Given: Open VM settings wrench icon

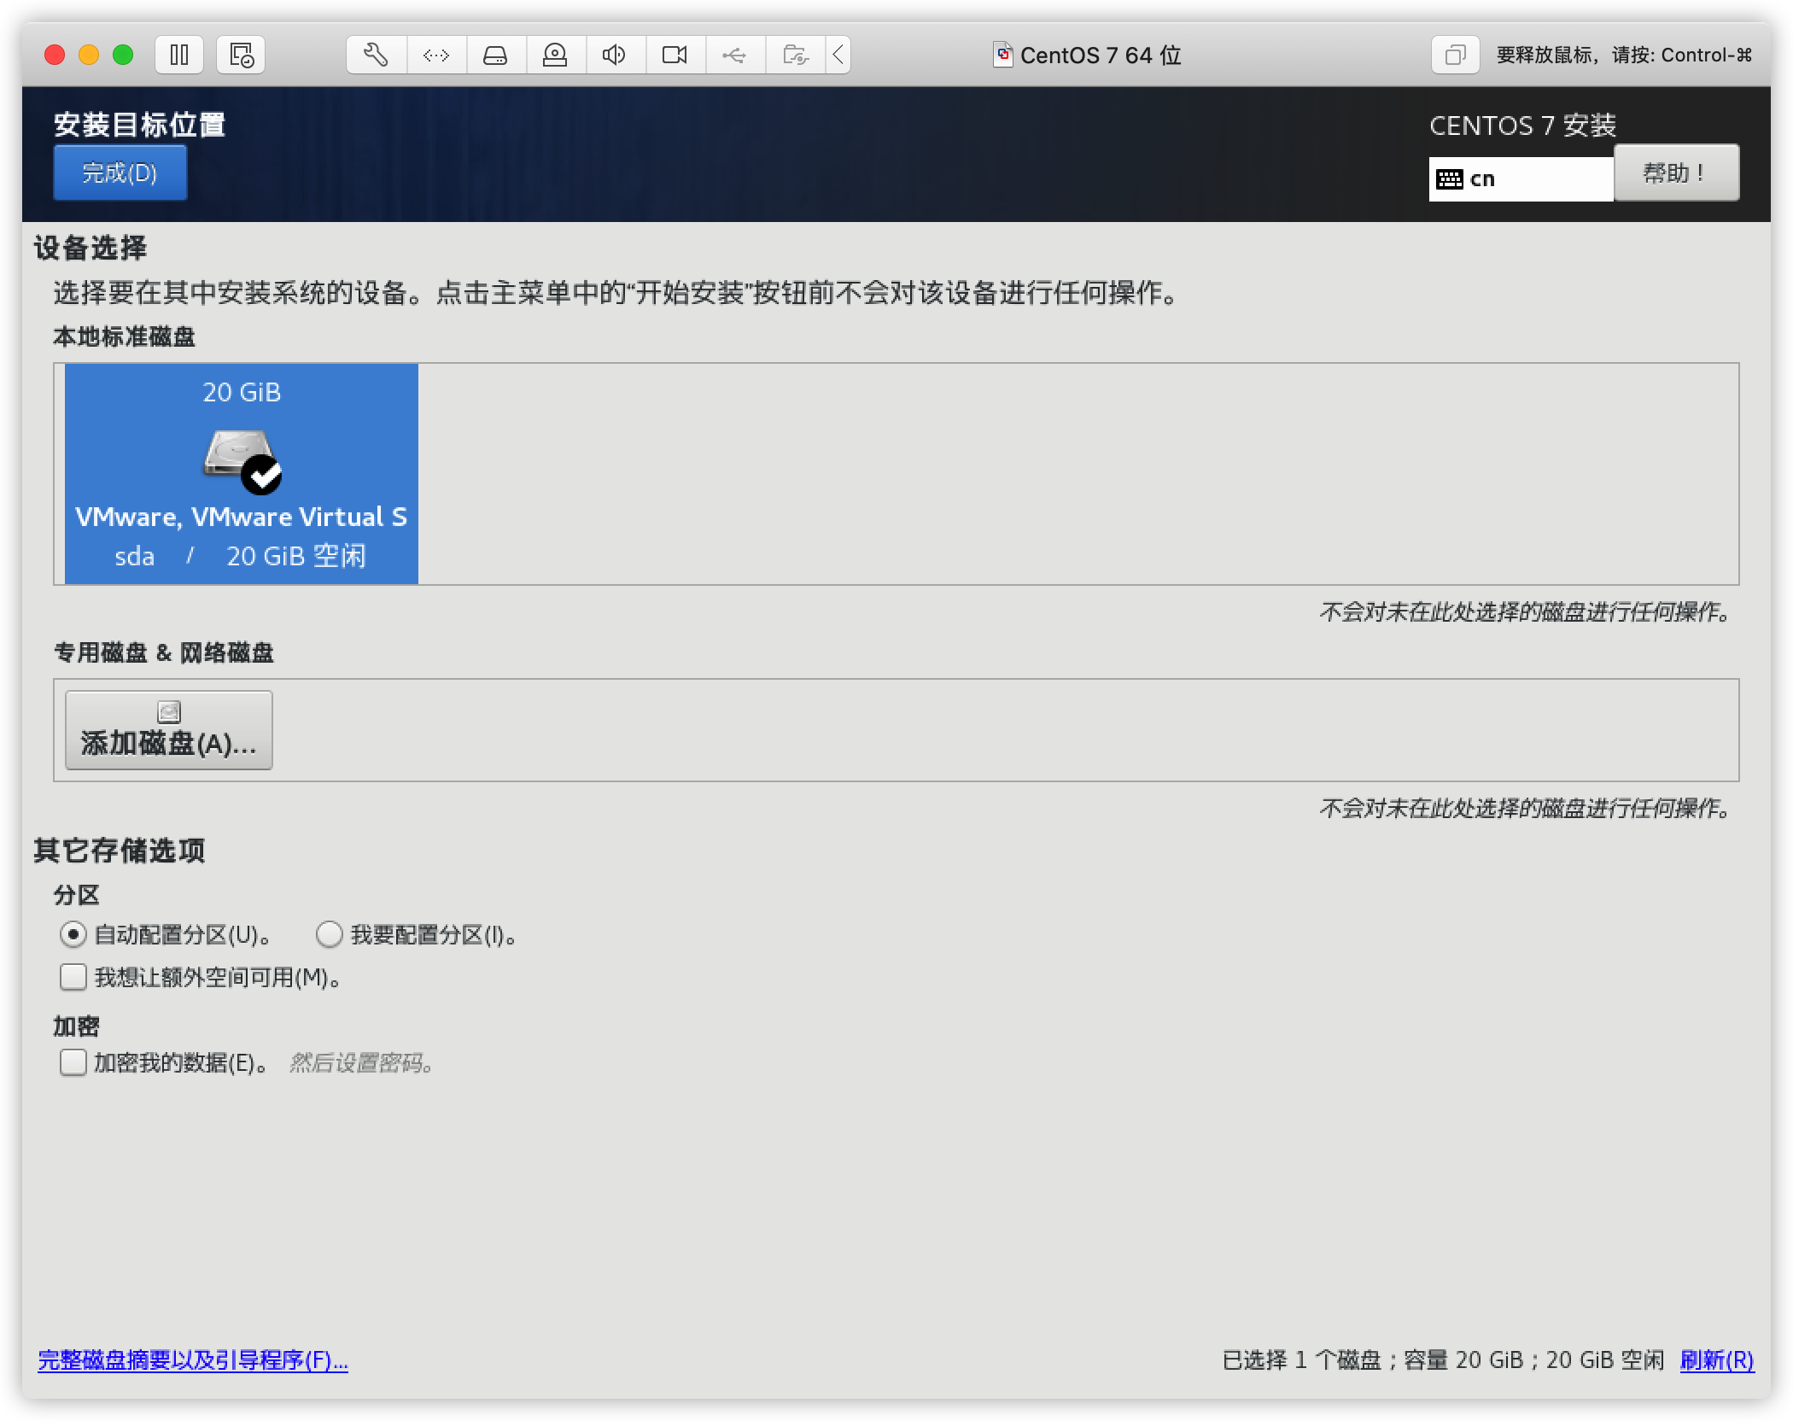Looking at the screenshot, I should pyautogui.click(x=377, y=56).
